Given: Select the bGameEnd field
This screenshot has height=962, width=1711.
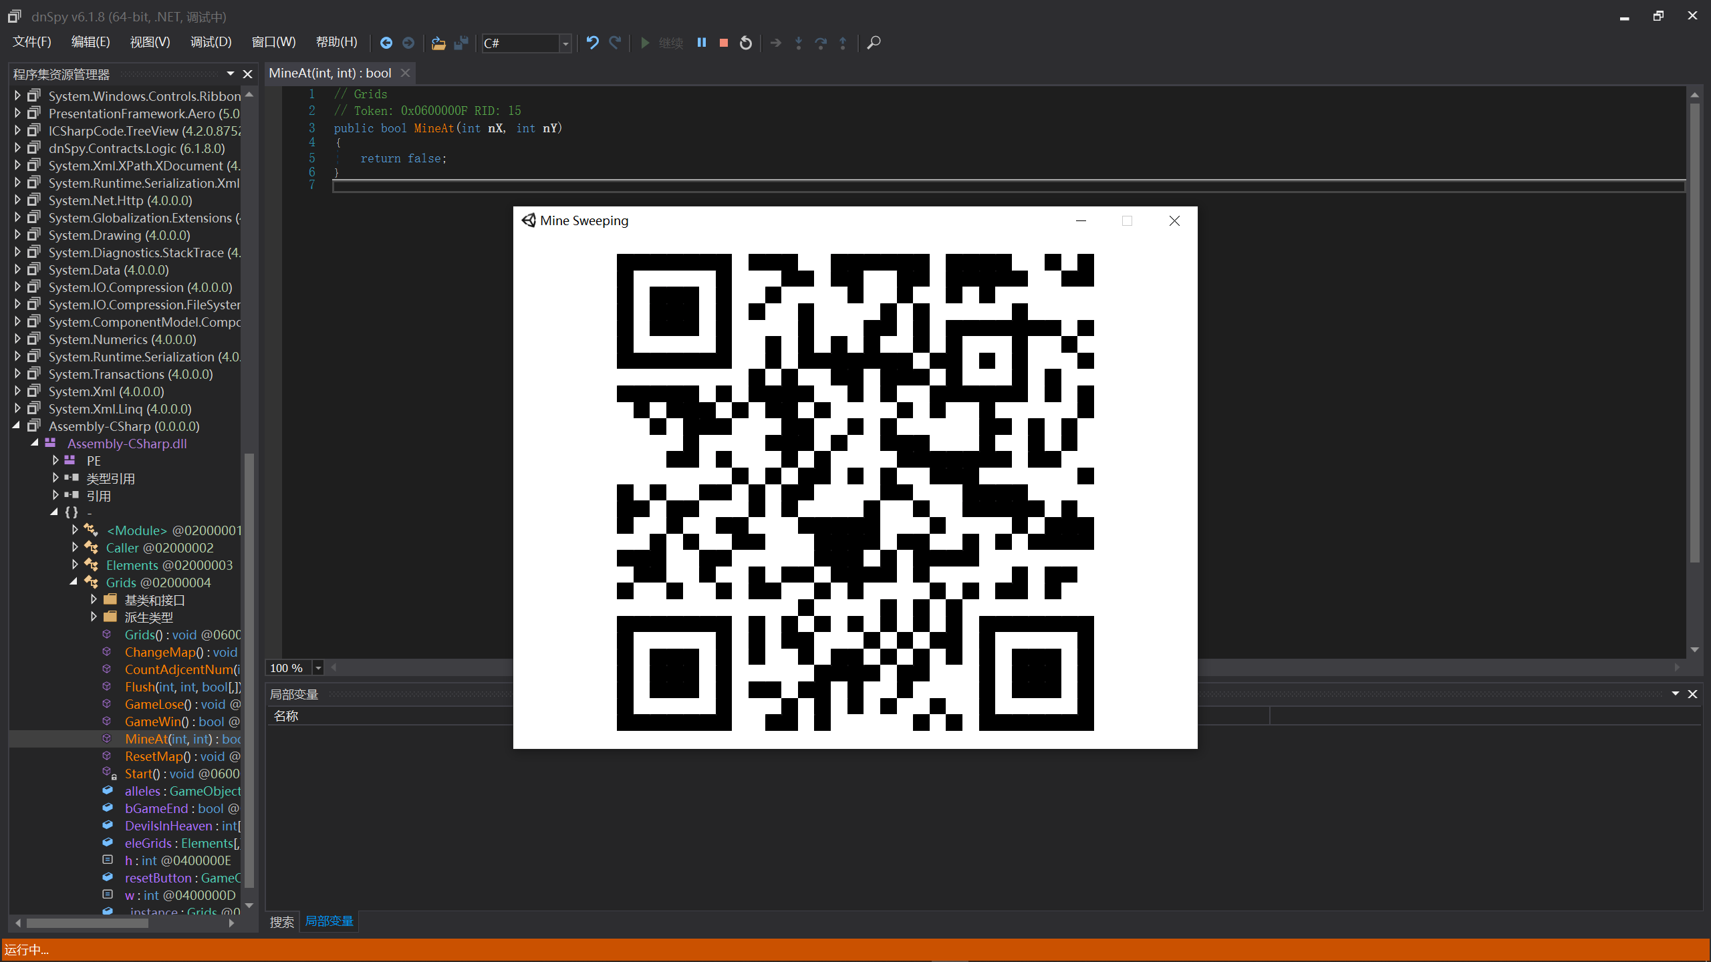Looking at the screenshot, I should [x=182, y=808].
